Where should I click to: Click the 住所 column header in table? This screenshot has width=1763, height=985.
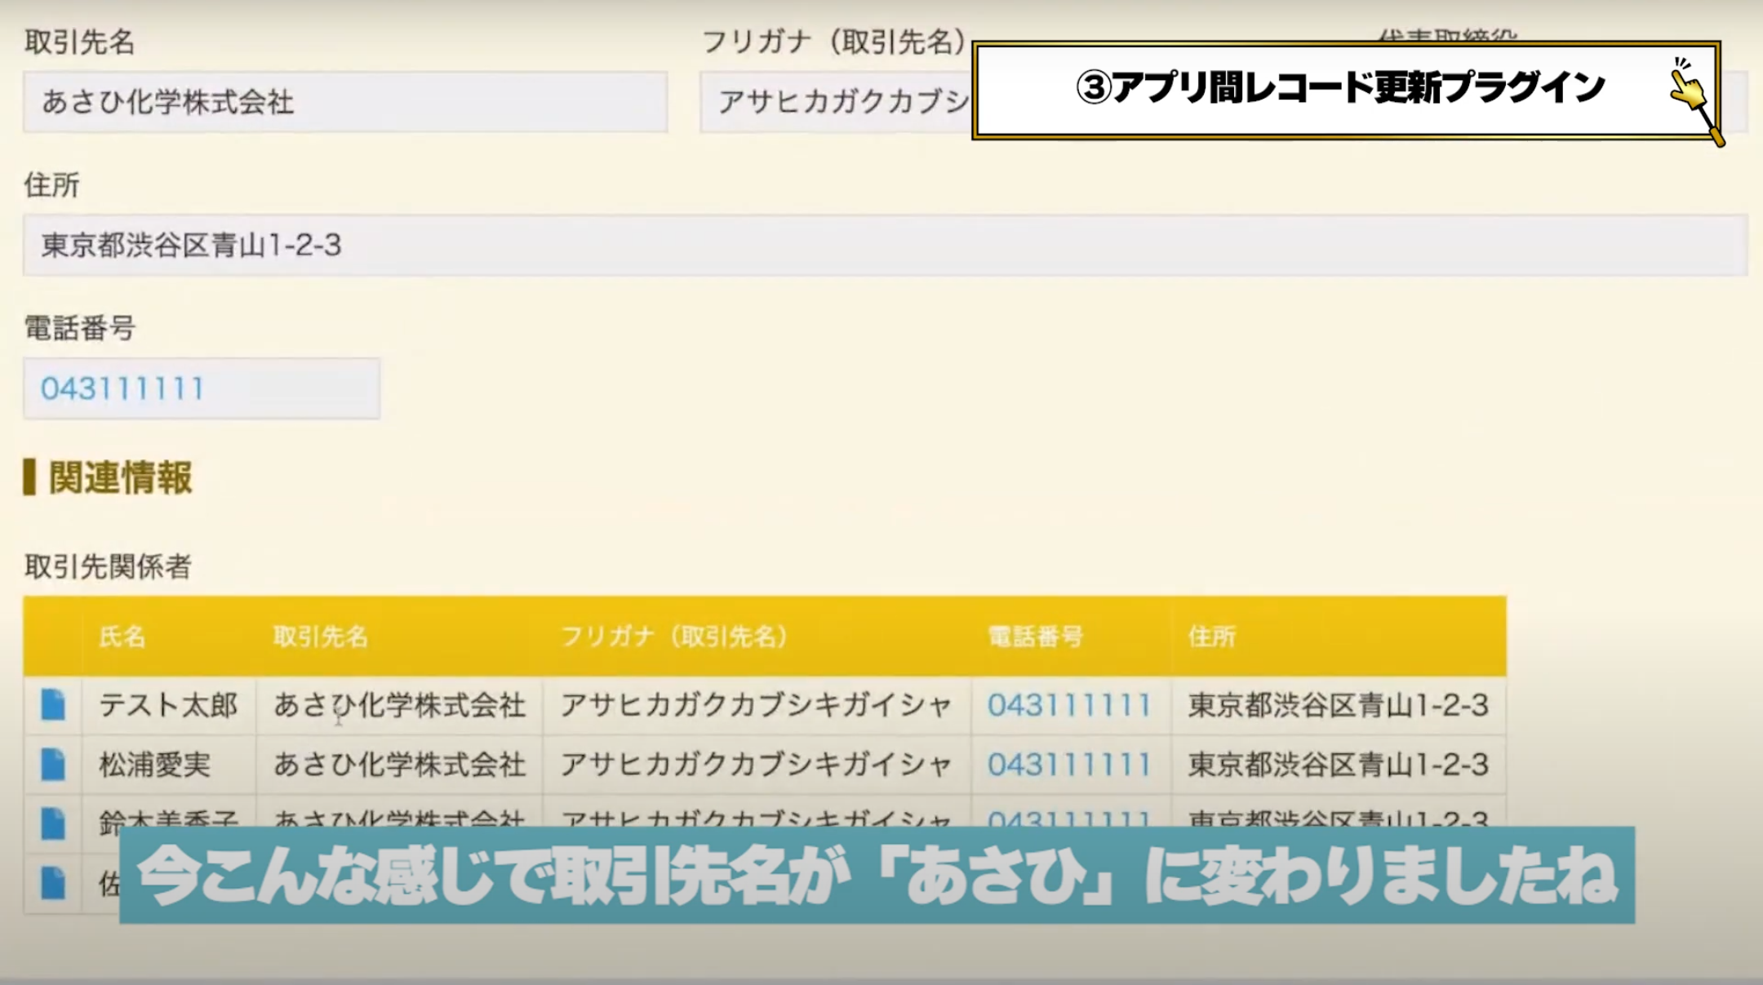(1212, 637)
